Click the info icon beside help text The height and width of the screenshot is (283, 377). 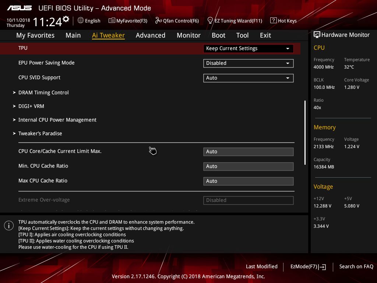(x=9, y=226)
